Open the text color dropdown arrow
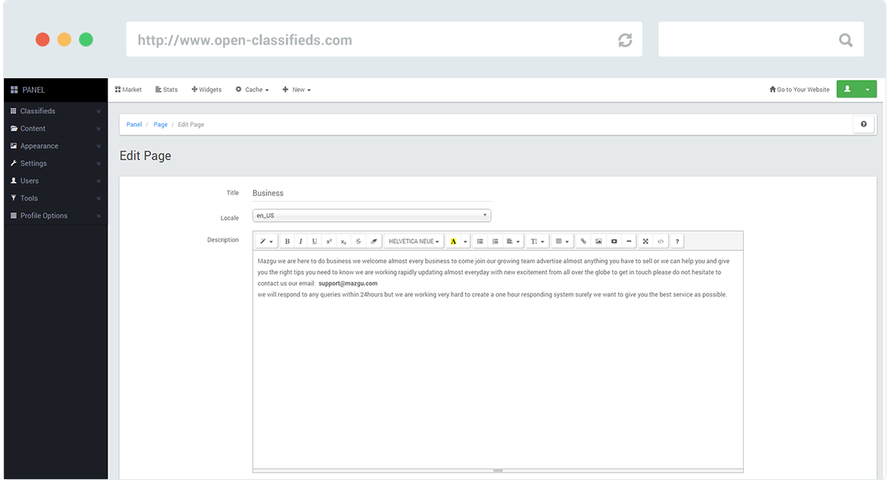The height and width of the screenshot is (480, 891). pos(466,242)
